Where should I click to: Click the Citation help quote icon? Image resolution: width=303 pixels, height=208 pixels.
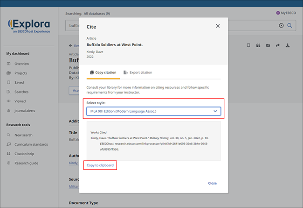8,153
